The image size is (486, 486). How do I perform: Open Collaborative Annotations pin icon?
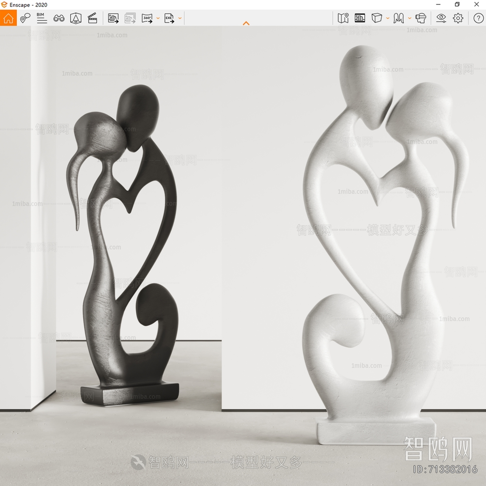coord(25,18)
